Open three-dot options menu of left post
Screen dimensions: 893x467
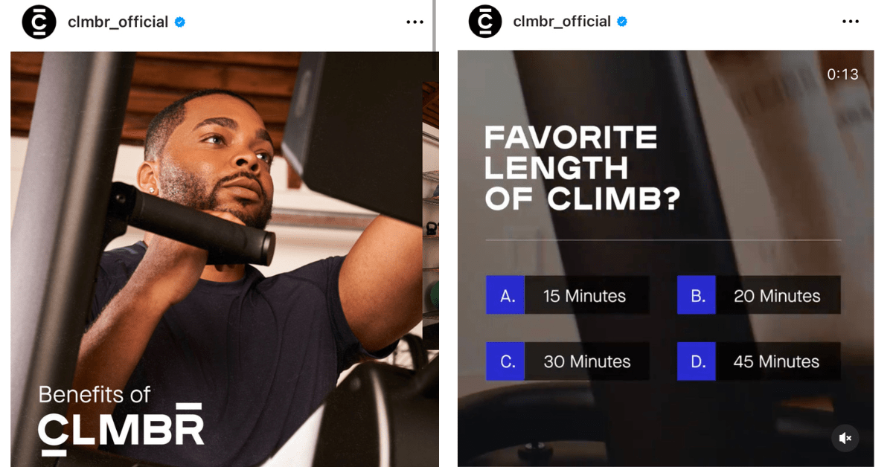(x=415, y=22)
